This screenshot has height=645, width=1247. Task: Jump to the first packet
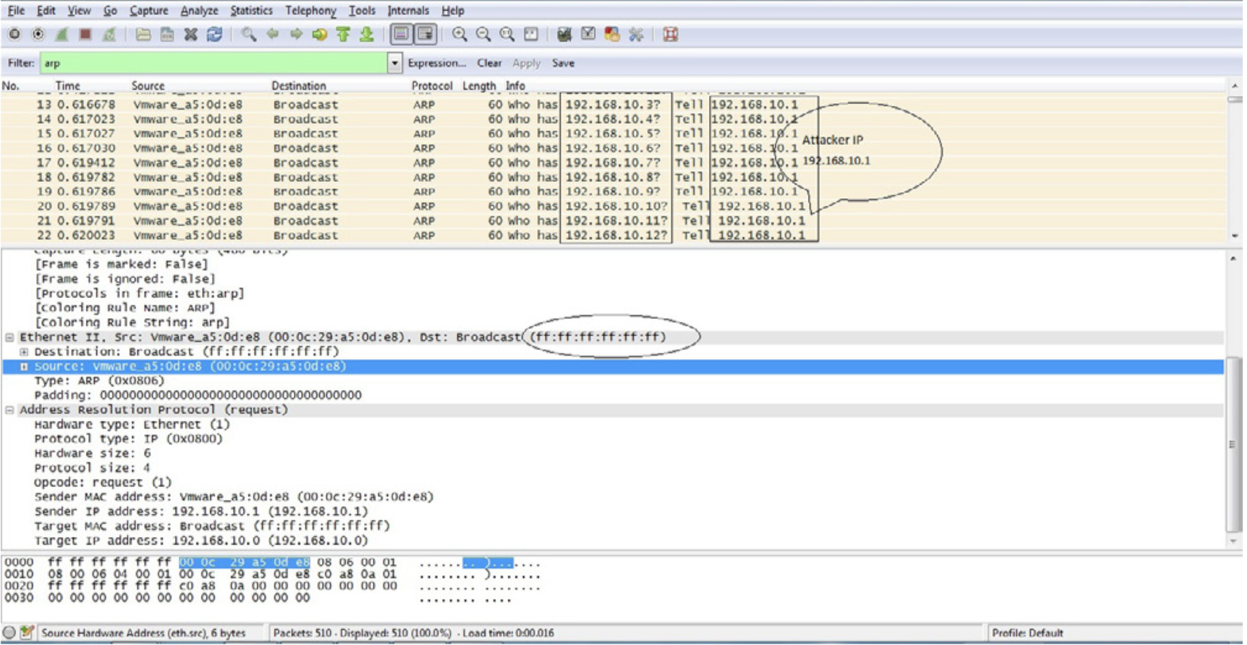click(343, 35)
